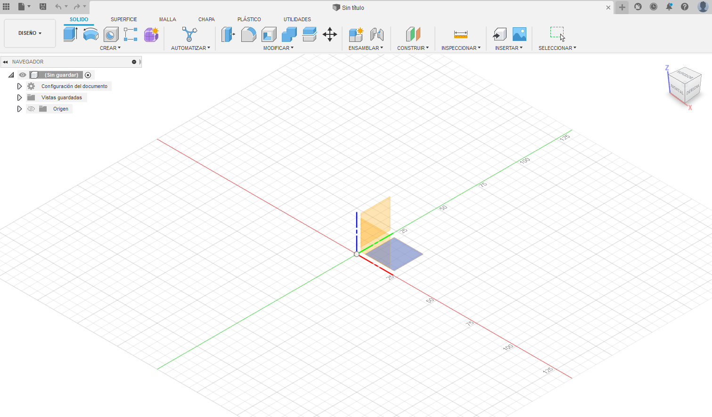Screen dimensions: 712x417
Task: Select the Insert Derive tool
Action: point(499,34)
